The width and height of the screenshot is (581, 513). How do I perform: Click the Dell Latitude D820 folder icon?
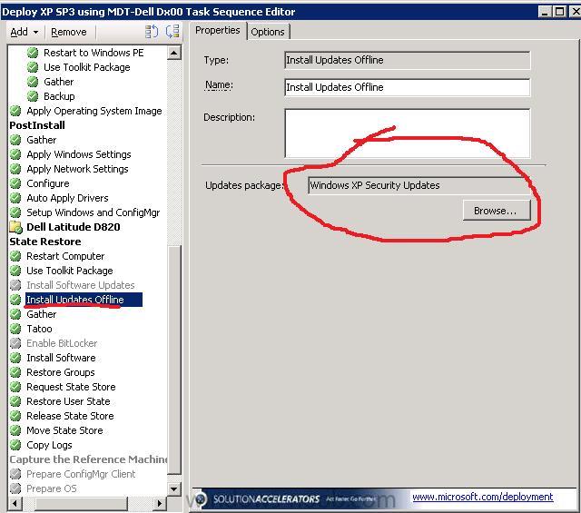pos(16,227)
